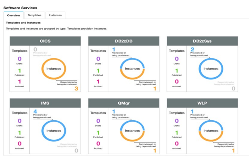This screenshot has height=156, width=249.
Task: Click the Templates label in CICS card
Action: point(20,51)
